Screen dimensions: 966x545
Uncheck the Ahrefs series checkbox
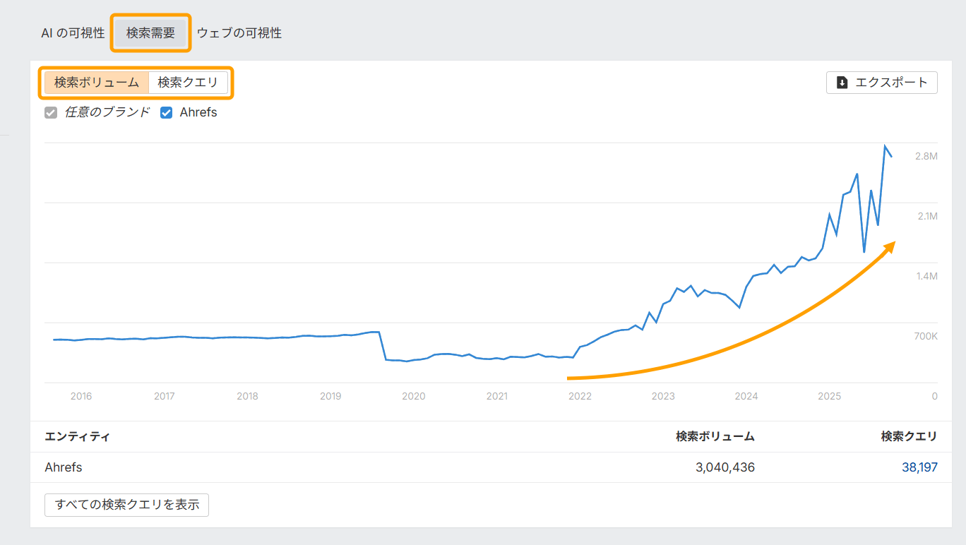coord(167,112)
